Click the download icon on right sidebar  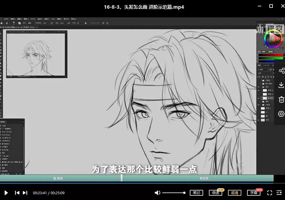pyautogui.click(x=281, y=85)
